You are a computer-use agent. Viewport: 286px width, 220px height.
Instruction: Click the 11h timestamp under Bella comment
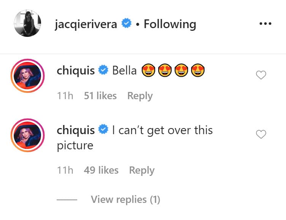click(x=65, y=96)
